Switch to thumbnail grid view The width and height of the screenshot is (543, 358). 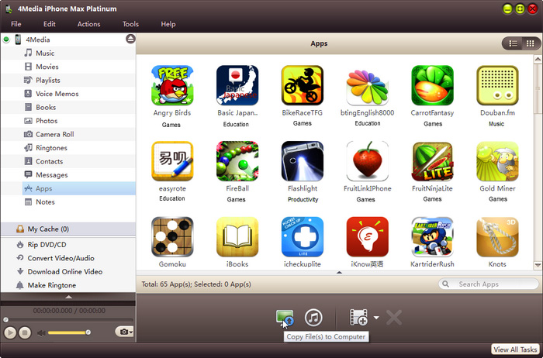pyautogui.click(x=530, y=44)
